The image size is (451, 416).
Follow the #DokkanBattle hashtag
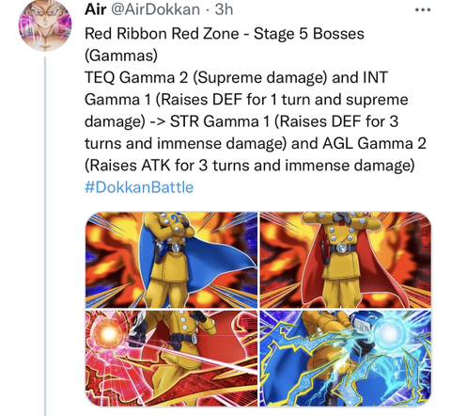pos(139,187)
